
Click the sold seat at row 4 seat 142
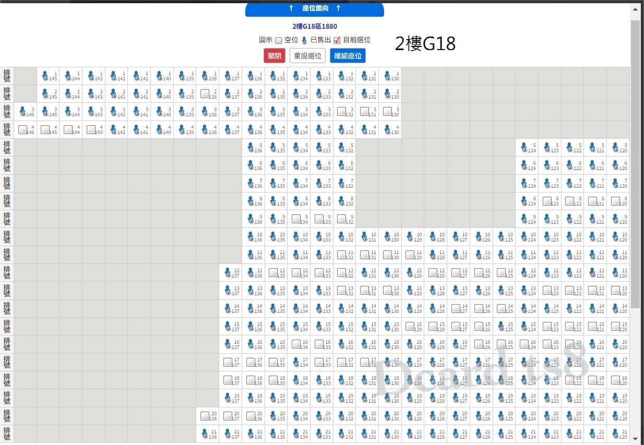point(114,129)
